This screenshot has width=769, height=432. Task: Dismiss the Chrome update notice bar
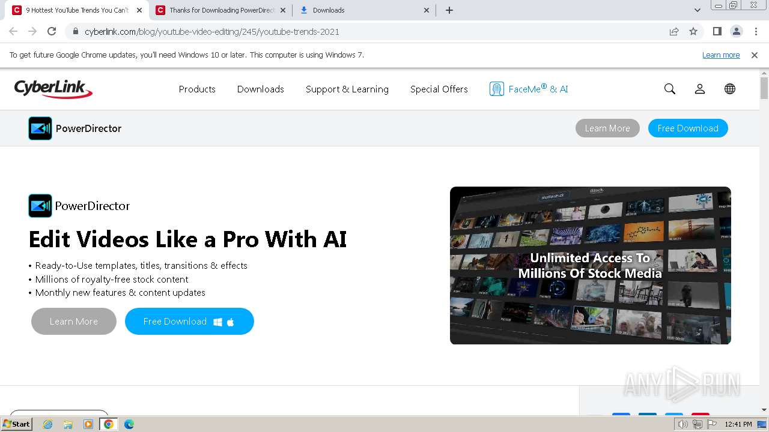pos(755,55)
